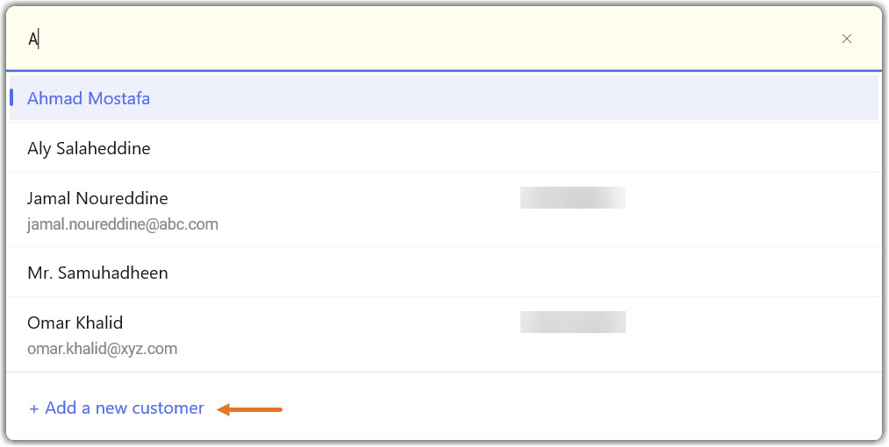This screenshot has height=447, width=889.
Task: Select the Omar Khalid customer name
Action: [75, 323]
